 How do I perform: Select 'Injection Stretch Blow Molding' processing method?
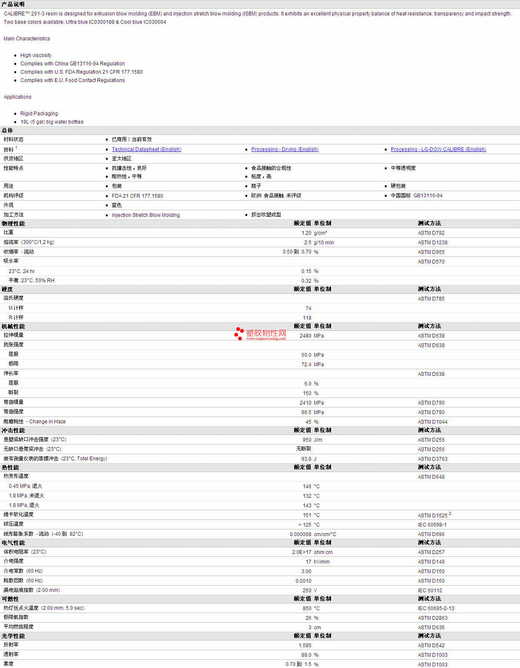click(x=146, y=215)
